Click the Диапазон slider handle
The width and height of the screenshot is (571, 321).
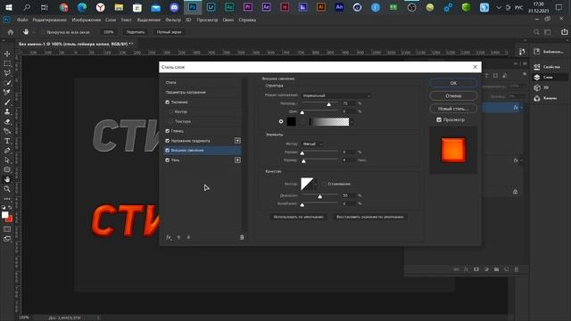click(x=319, y=196)
